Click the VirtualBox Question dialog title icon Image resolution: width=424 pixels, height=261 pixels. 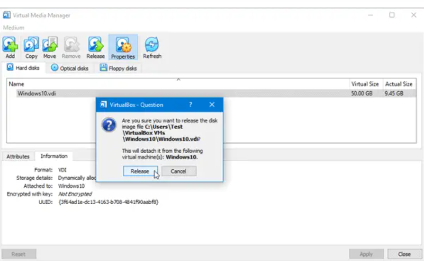tap(103, 104)
